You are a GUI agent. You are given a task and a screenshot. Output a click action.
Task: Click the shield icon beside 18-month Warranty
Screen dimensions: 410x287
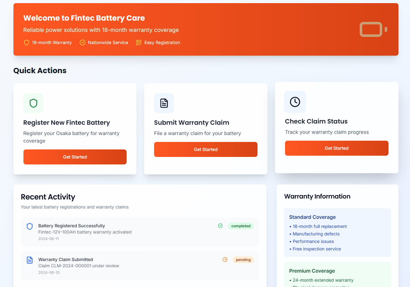point(27,43)
